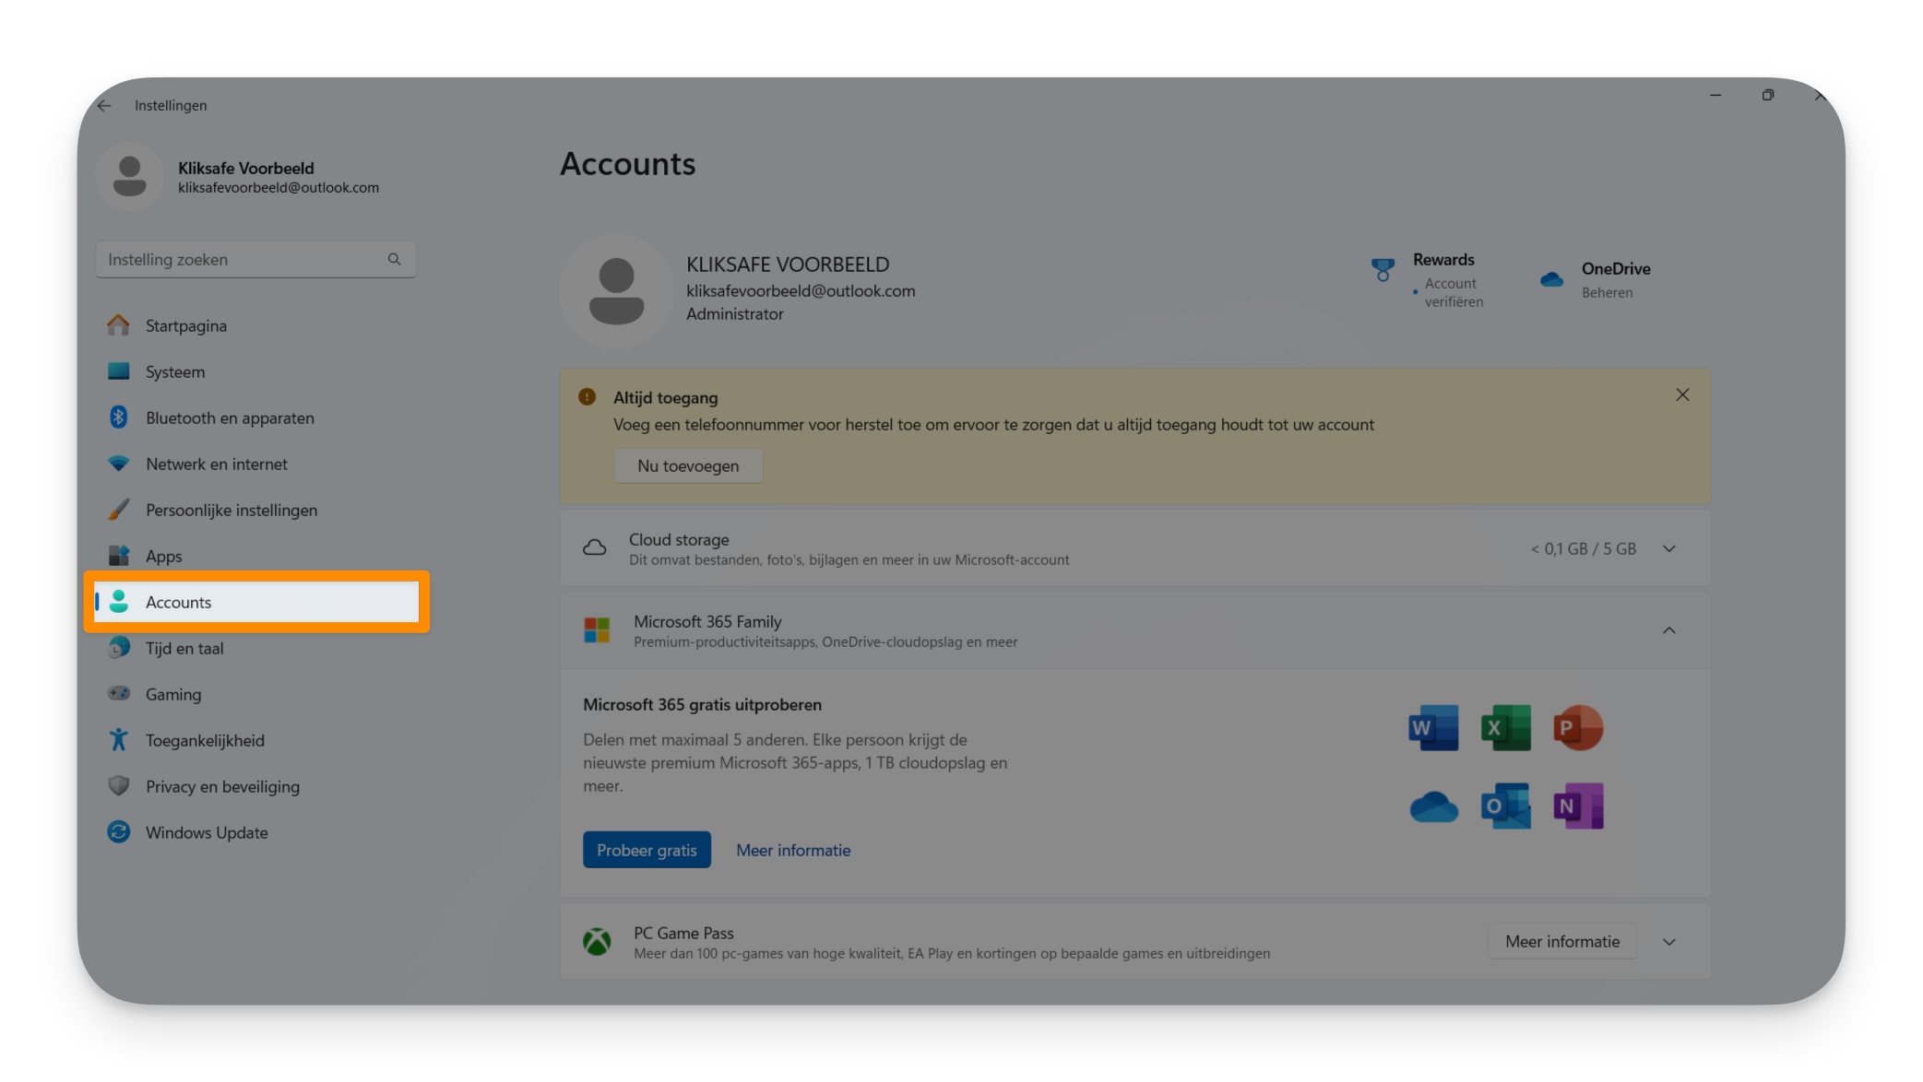This screenshot has width=1923, height=1082.
Task: Click the Word app icon
Action: (1433, 728)
